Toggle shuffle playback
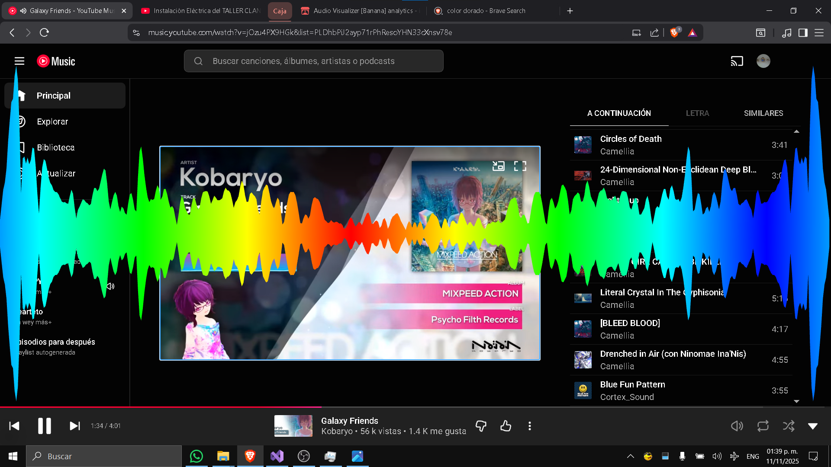831x467 pixels. pos(788,426)
